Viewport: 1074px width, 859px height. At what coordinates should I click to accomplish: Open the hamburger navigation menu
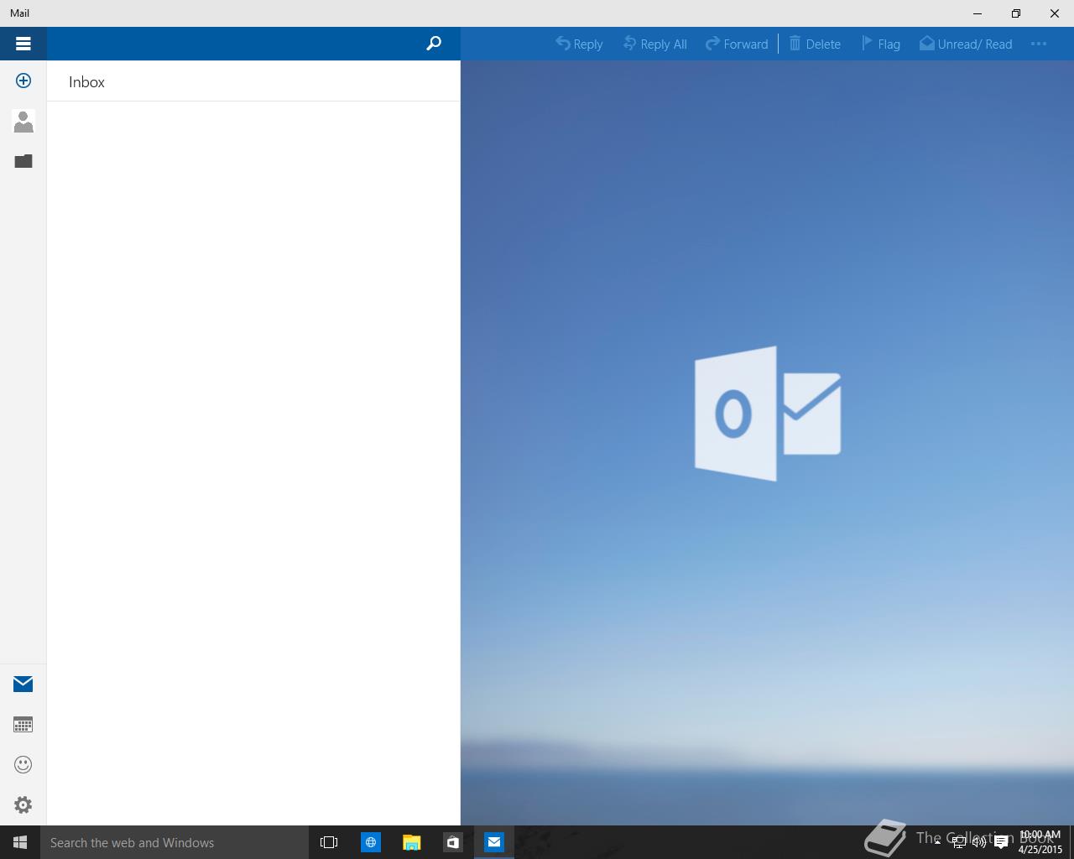23,44
